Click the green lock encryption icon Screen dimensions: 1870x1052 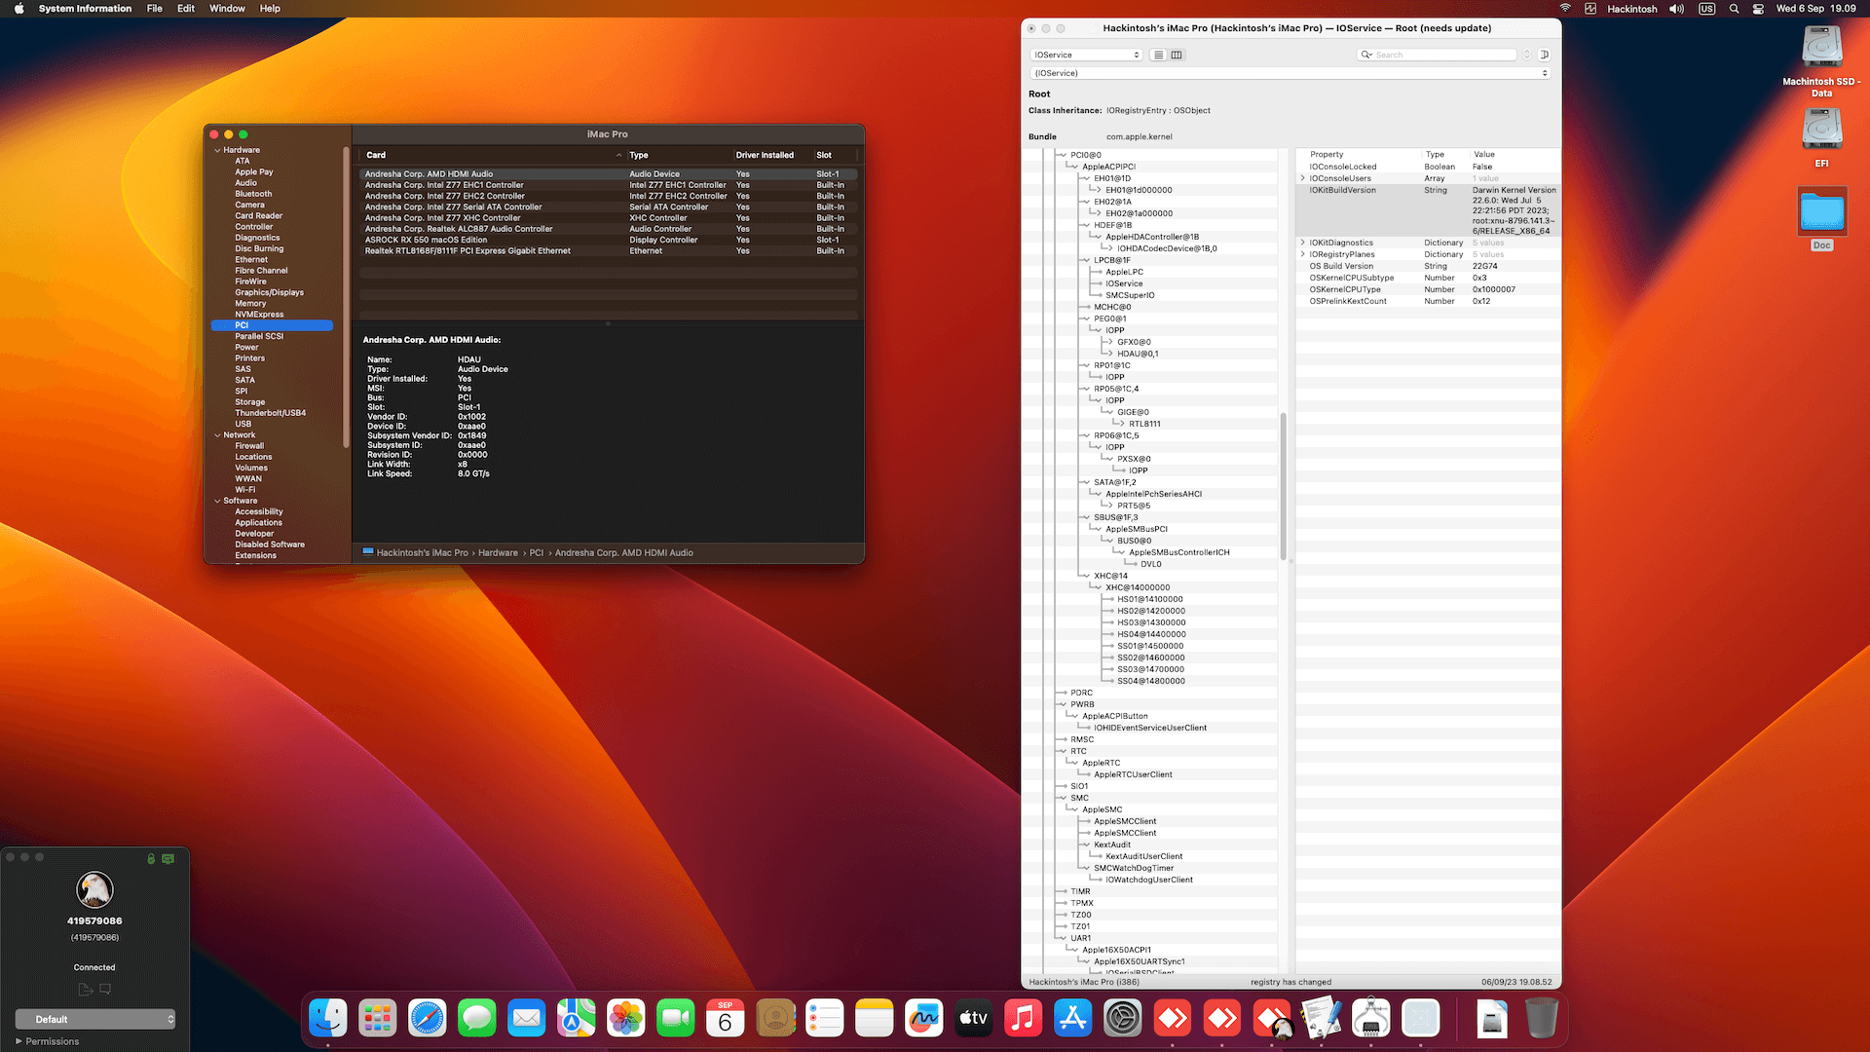pyautogui.click(x=151, y=859)
